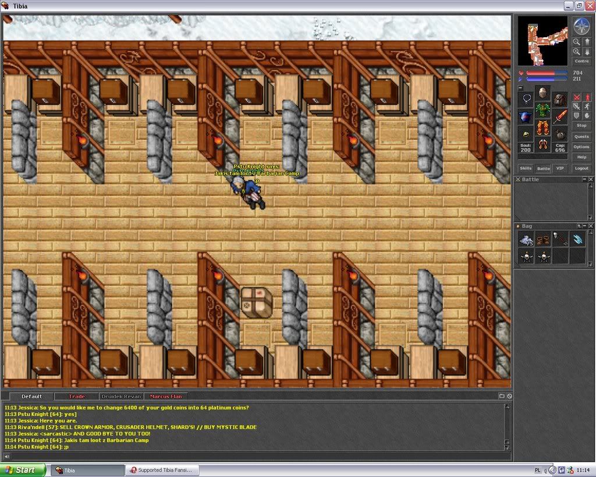
Task: Close the current chat channel
Action: coord(509,396)
